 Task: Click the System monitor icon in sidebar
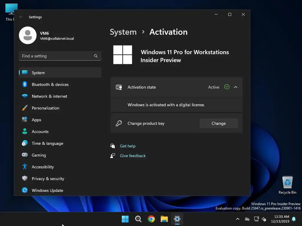pos(25,72)
